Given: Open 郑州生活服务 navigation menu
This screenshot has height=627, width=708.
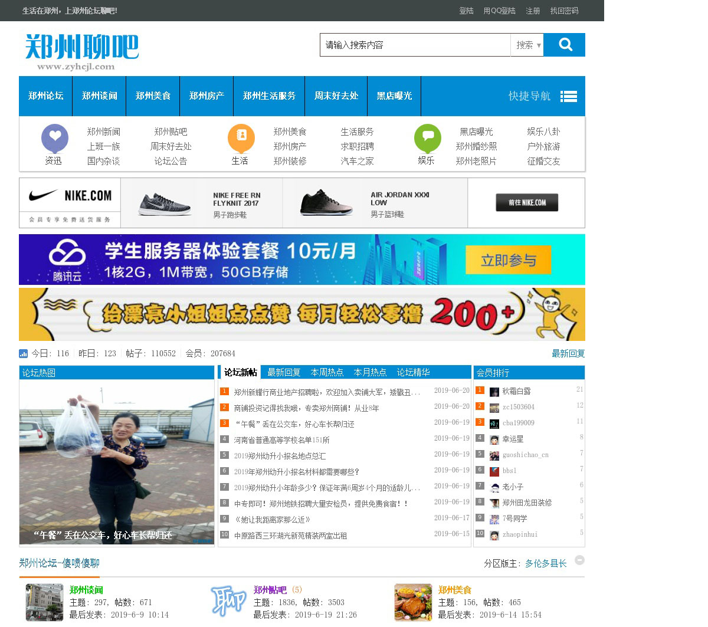Looking at the screenshot, I should click(269, 96).
